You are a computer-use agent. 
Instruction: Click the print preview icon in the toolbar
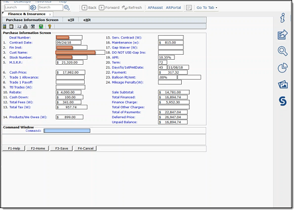click(x=19, y=26)
